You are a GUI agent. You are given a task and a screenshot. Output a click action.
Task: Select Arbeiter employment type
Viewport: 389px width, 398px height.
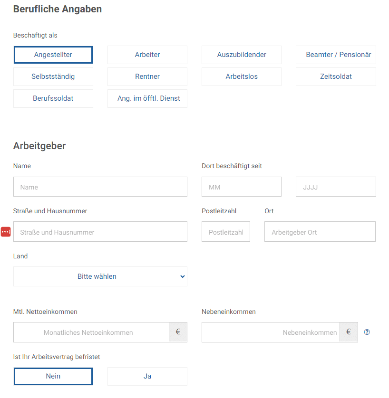(x=147, y=55)
